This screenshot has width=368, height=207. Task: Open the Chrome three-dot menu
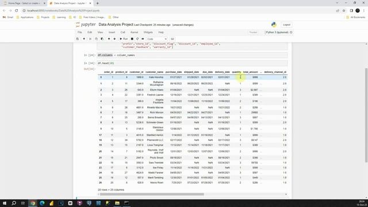click(x=364, y=10)
